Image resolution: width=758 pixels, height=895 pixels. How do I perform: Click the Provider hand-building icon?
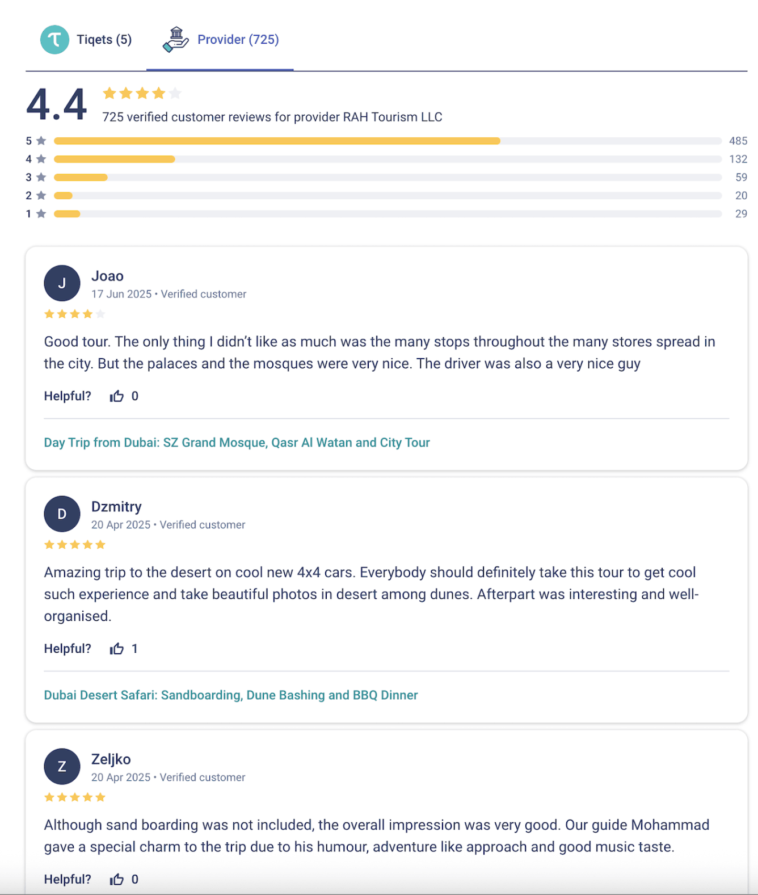click(x=175, y=40)
